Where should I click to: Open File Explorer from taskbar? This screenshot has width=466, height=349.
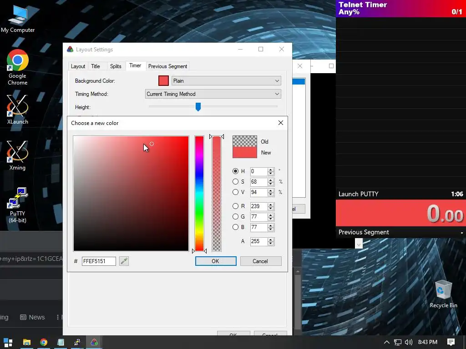(27, 342)
